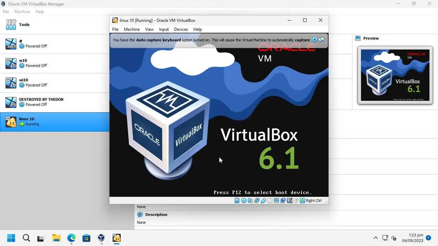Click the Tools wrench icon in Manager
This screenshot has width=438, height=246.
[11, 25]
